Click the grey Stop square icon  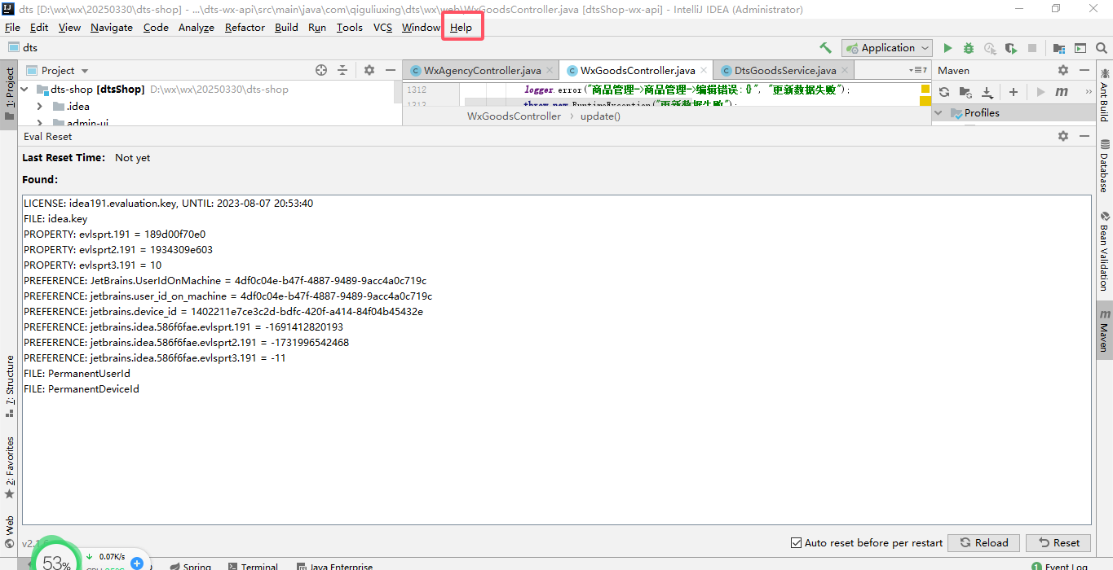click(1032, 48)
